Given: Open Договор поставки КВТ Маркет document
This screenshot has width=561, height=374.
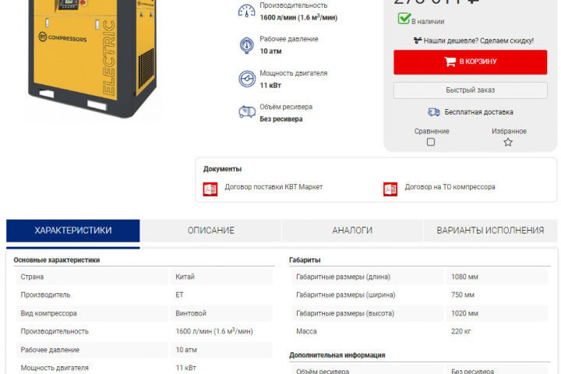Looking at the screenshot, I should pyautogui.click(x=273, y=187).
